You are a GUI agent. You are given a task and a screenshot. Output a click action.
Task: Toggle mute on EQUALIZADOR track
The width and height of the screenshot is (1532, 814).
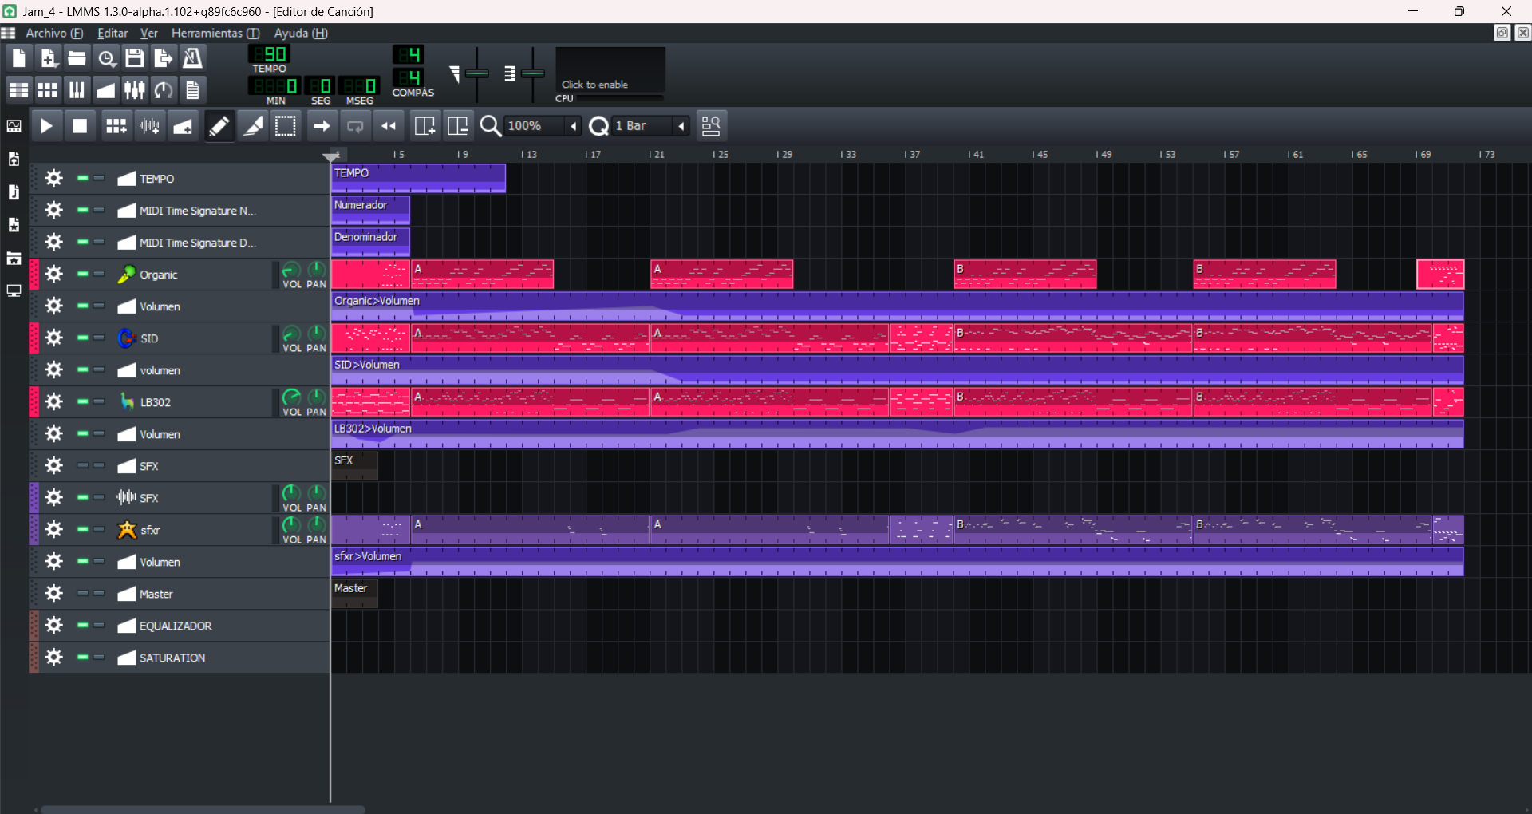[82, 625]
